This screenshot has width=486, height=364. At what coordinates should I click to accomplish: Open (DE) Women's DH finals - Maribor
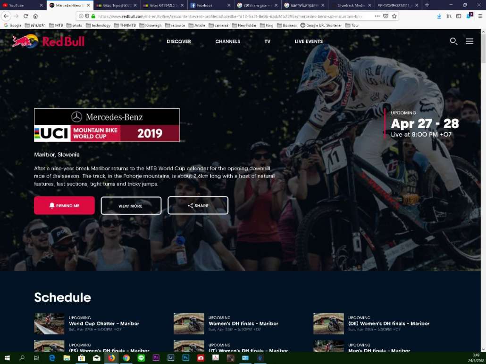(389, 324)
